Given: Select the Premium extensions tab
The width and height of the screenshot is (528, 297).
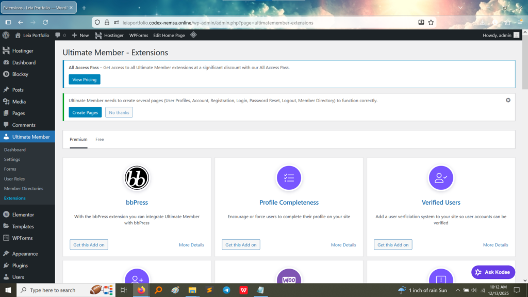Looking at the screenshot, I should [x=78, y=139].
